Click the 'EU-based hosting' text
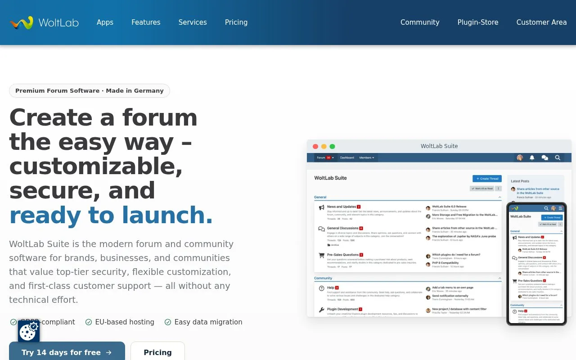The image size is (576, 360). [125, 322]
